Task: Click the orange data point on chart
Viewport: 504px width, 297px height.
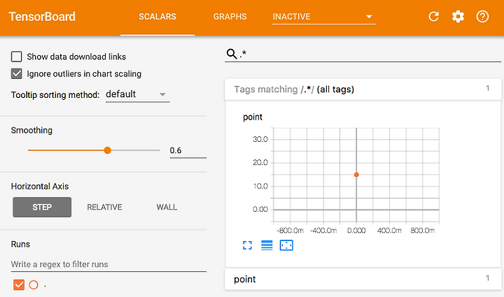Action: tap(356, 175)
